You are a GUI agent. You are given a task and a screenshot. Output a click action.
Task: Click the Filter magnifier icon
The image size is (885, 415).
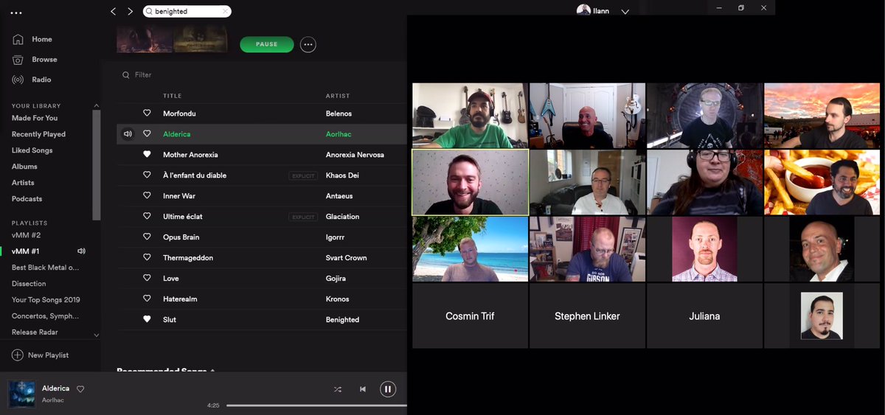tap(126, 74)
